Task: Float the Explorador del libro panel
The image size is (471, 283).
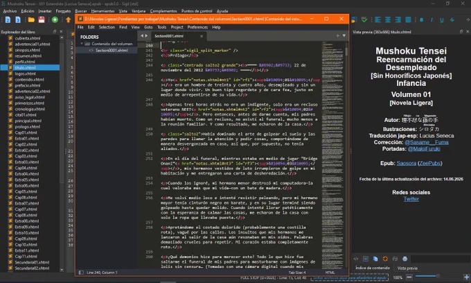Action: pos(55,32)
